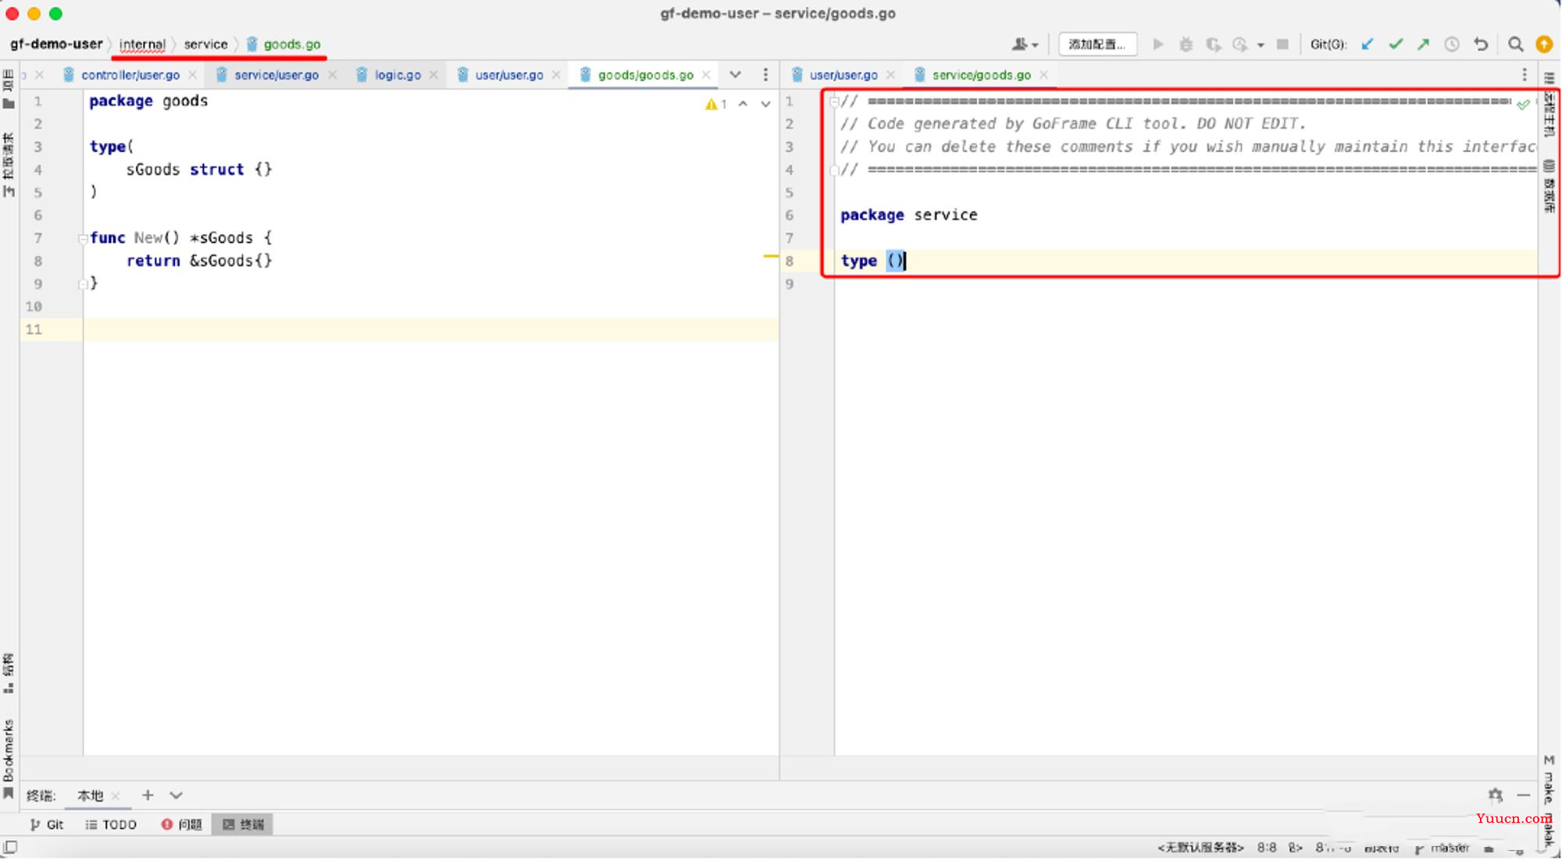Image resolution: width=1562 pixels, height=861 pixels.
Task: Close the goods/goods.go tab
Action: [706, 75]
